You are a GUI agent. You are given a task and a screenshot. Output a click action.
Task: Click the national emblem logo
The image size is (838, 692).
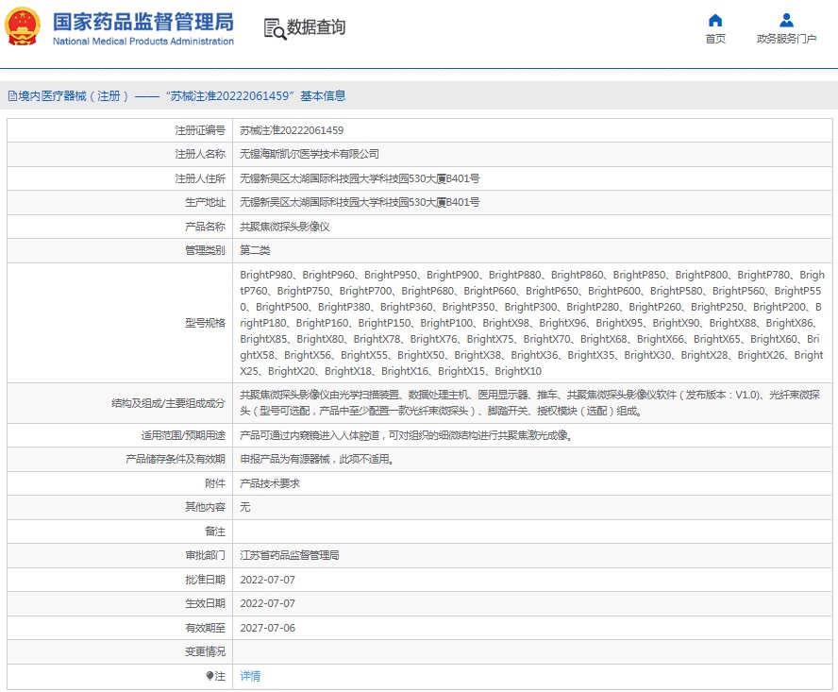(23, 25)
